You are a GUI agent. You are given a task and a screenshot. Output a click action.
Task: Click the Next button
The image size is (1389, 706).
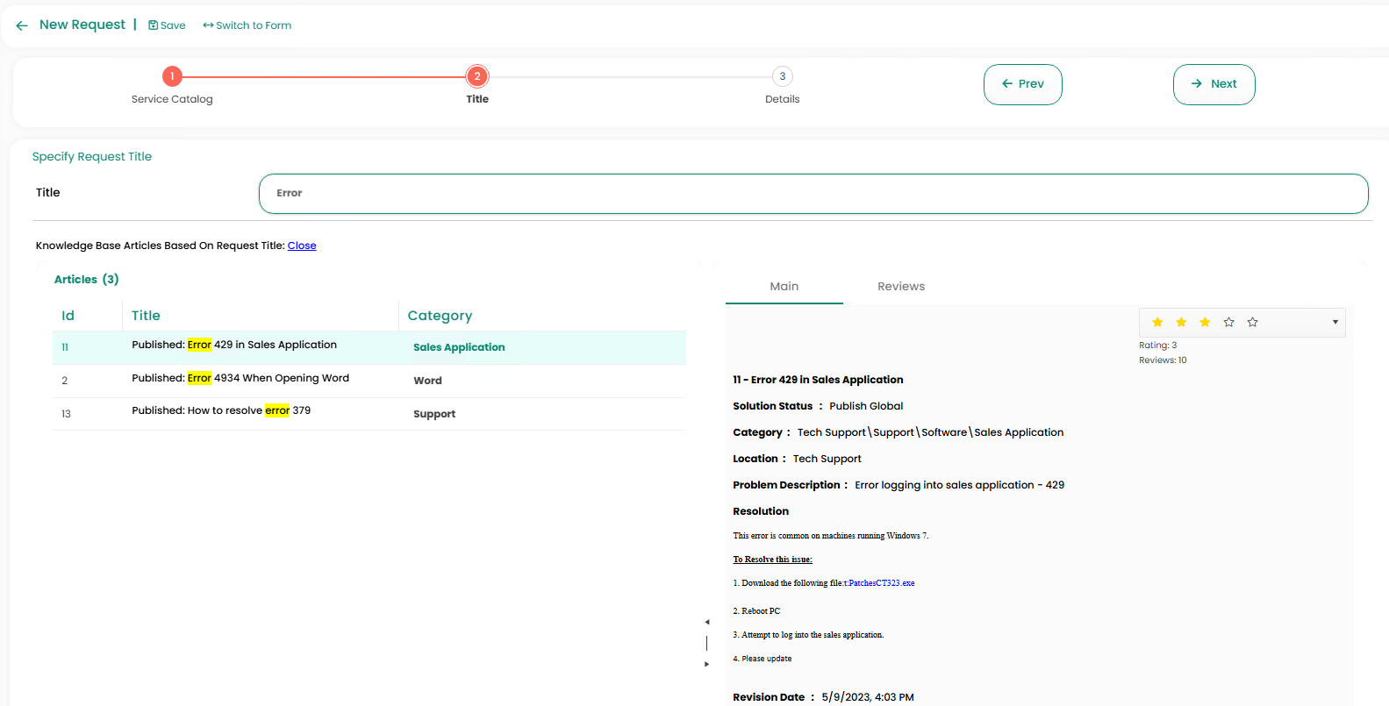1214,84
